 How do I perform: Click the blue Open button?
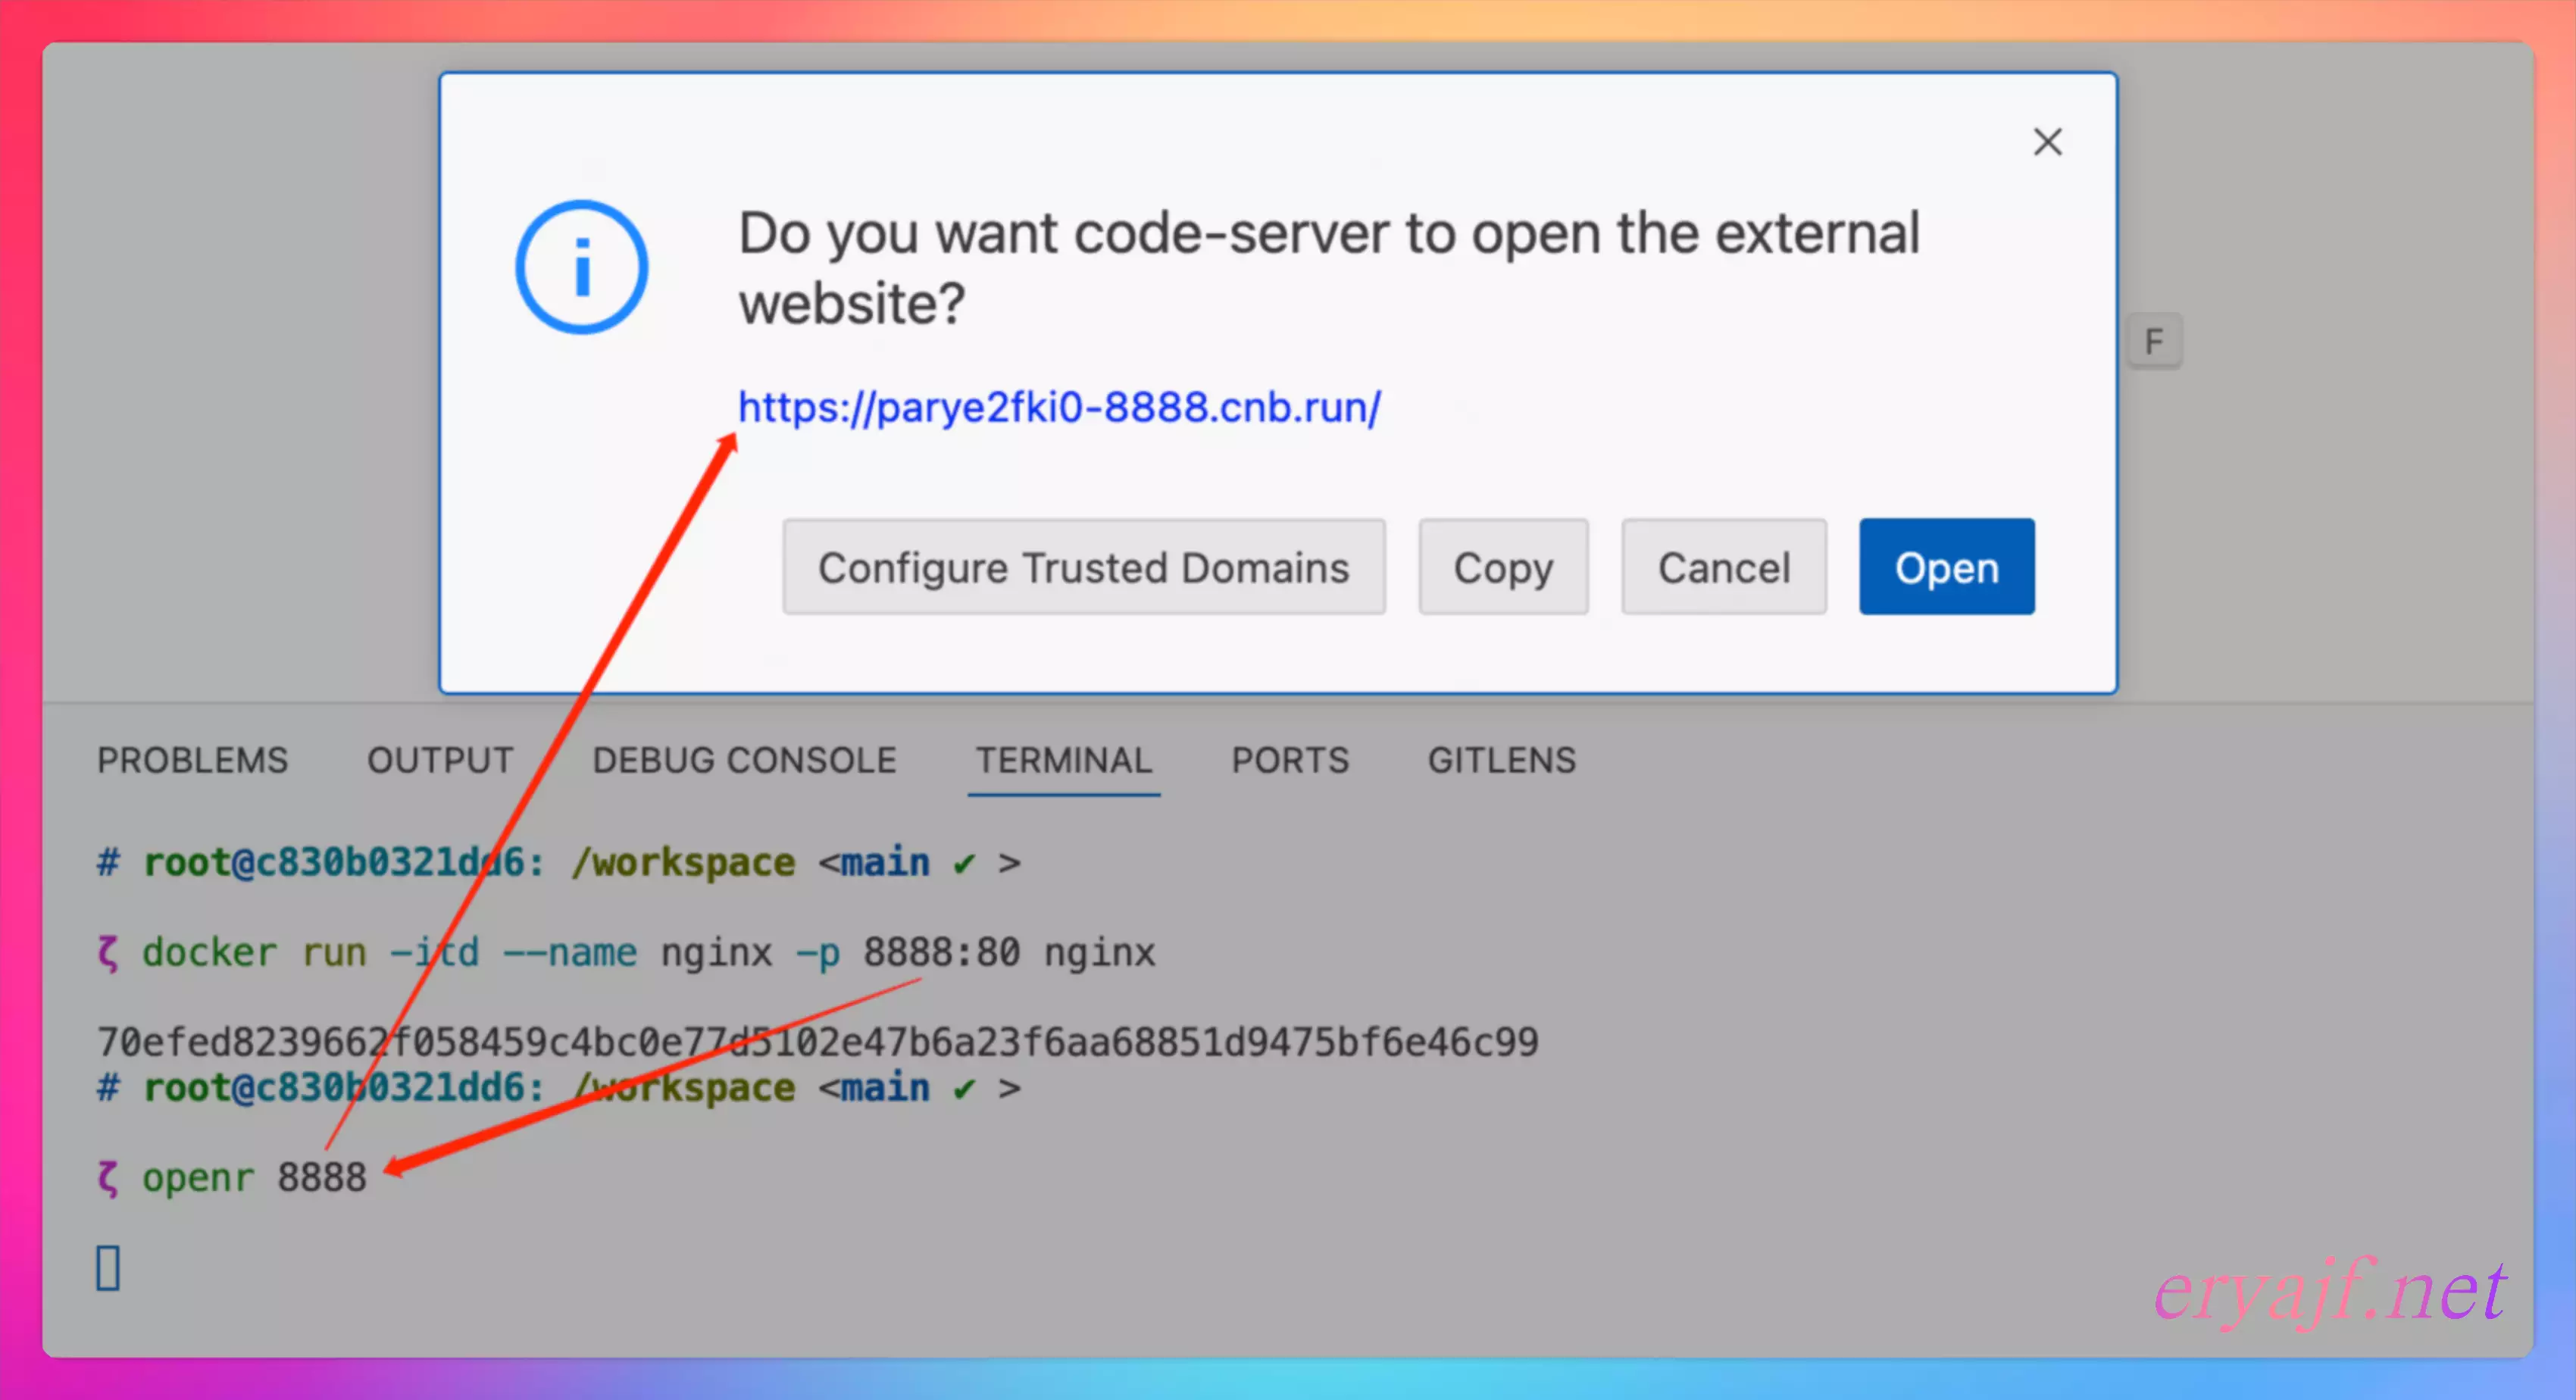coord(1946,567)
